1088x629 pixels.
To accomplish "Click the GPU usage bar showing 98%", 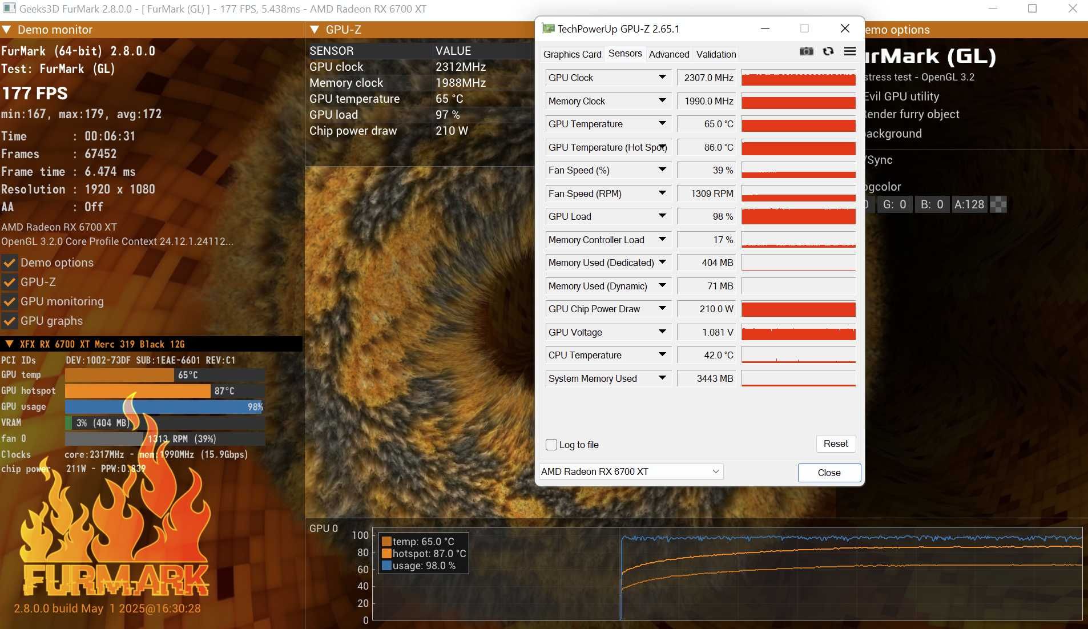I will 164,407.
